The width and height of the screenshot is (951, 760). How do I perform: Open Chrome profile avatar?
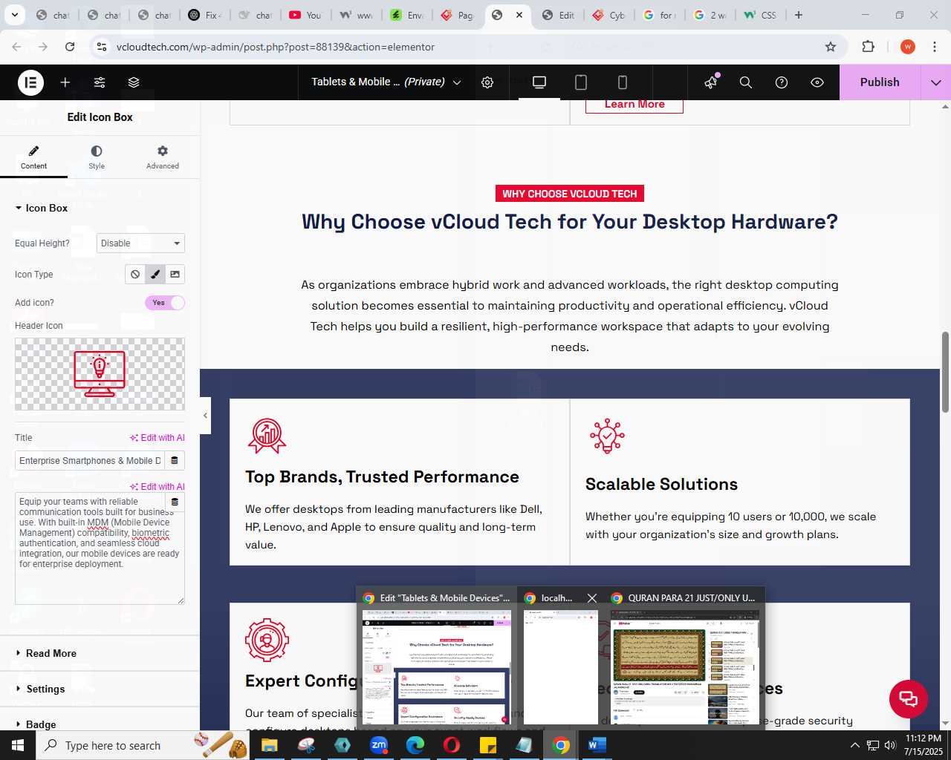[907, 47]
